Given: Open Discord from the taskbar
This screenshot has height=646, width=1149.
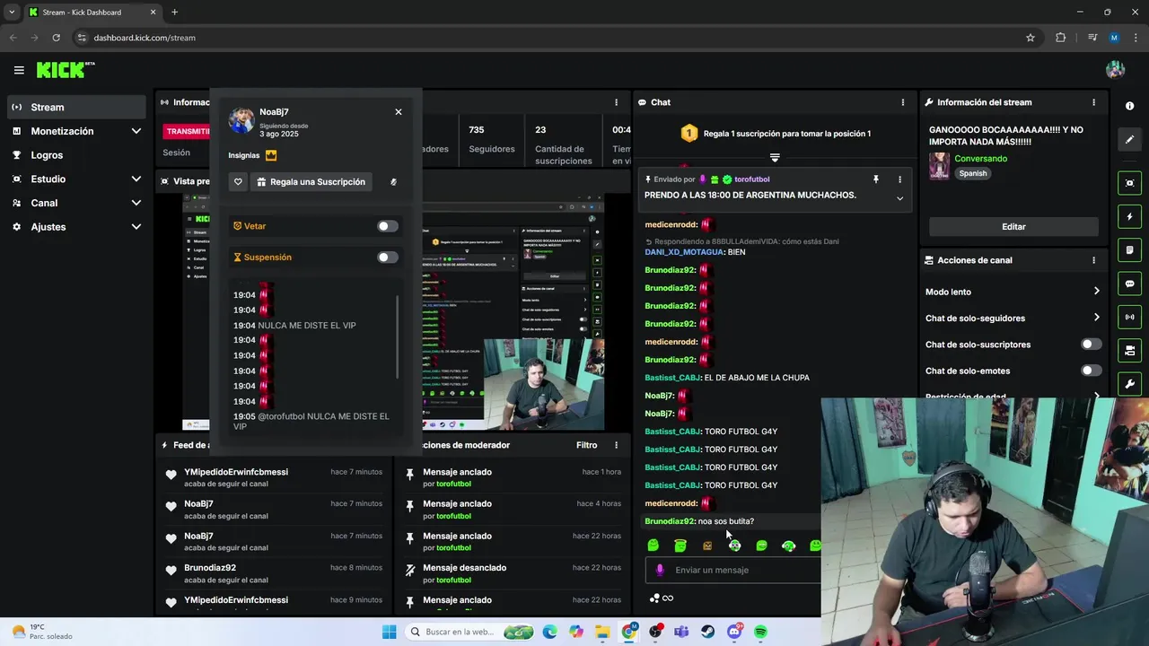Looking at the screenshot, I should click(x=734, y=632).
